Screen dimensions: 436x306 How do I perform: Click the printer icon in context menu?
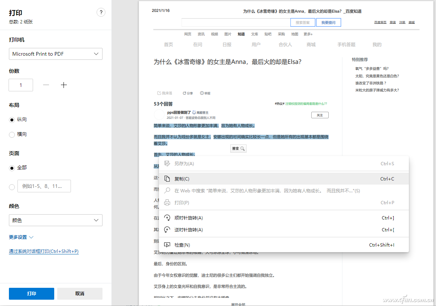(x=167, y=203)
